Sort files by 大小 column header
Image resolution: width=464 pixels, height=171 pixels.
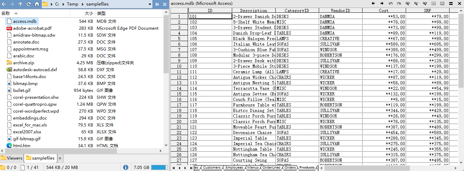click(82, 13)
